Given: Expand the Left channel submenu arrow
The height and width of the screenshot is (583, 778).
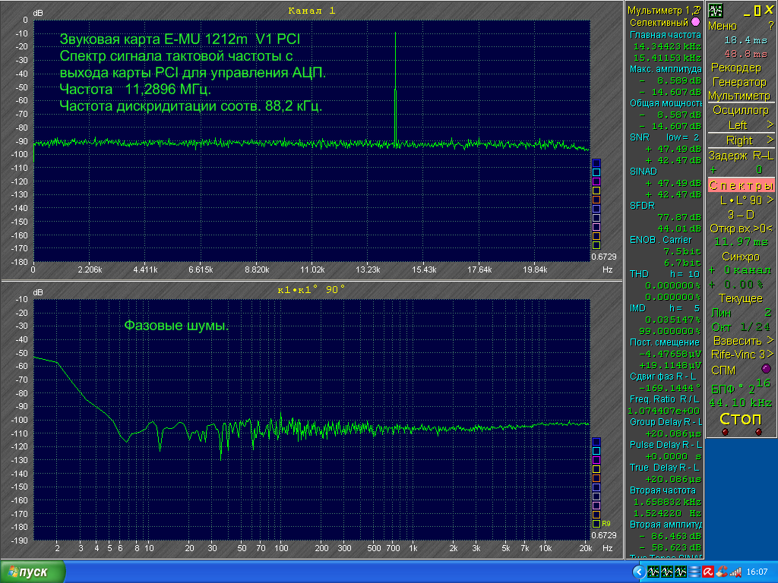Looking at the screenshot, I should click(769, 124).
